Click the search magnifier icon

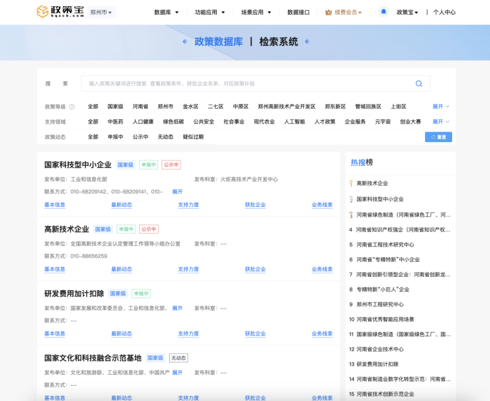pyautogui.click(x=419, y=84)
